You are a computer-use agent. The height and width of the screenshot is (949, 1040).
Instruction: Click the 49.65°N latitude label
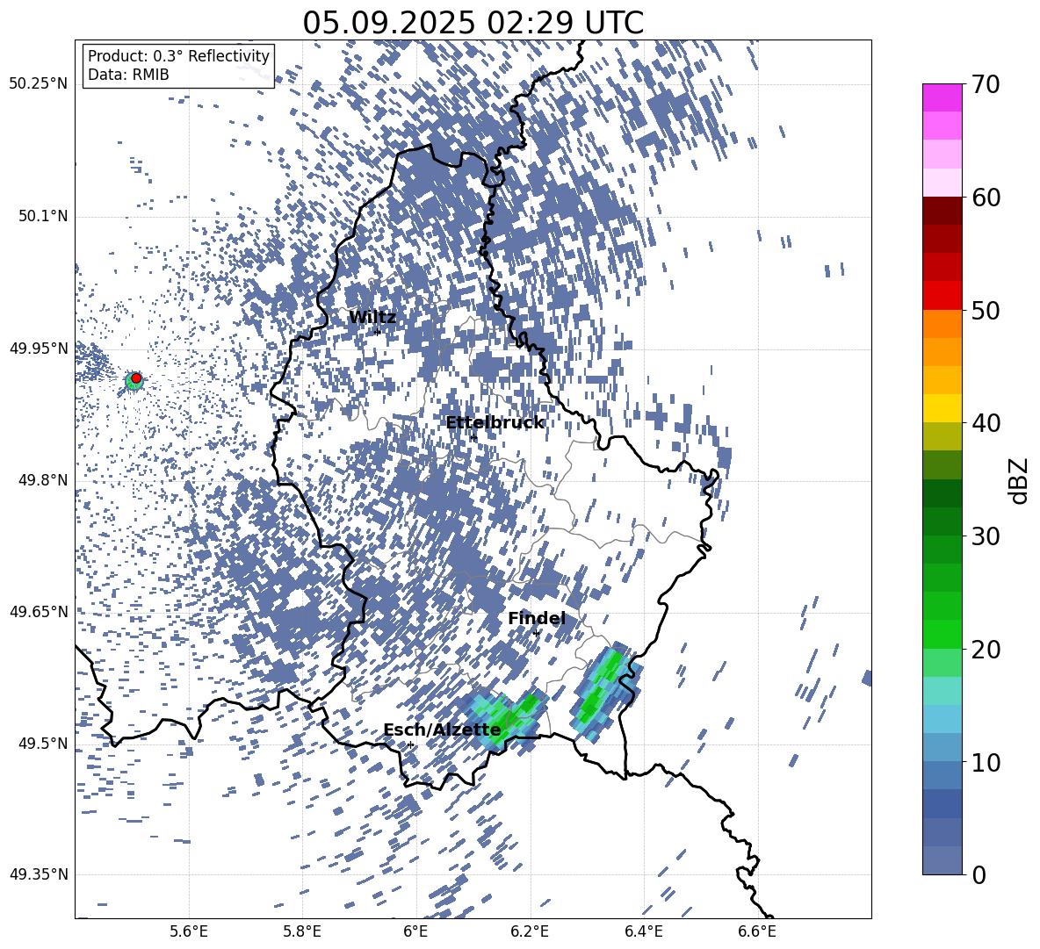[39, 611]
